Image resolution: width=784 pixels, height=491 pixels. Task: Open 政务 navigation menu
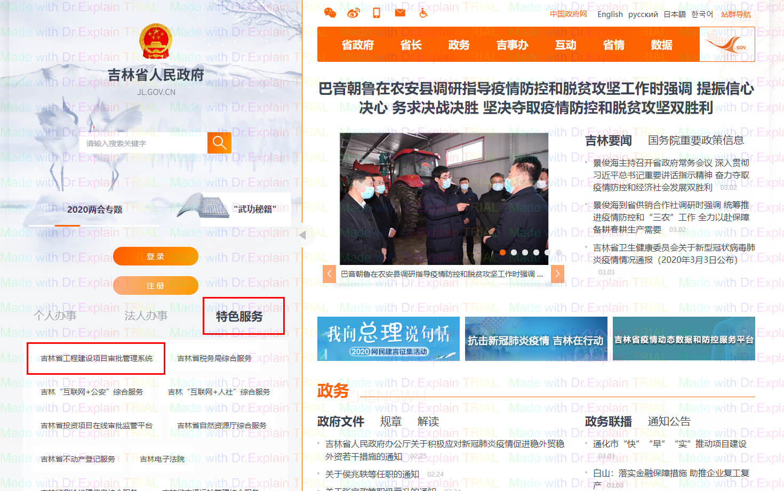point(459,45)
